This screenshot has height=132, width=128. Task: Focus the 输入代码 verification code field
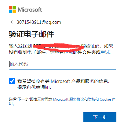pos(63,64)
